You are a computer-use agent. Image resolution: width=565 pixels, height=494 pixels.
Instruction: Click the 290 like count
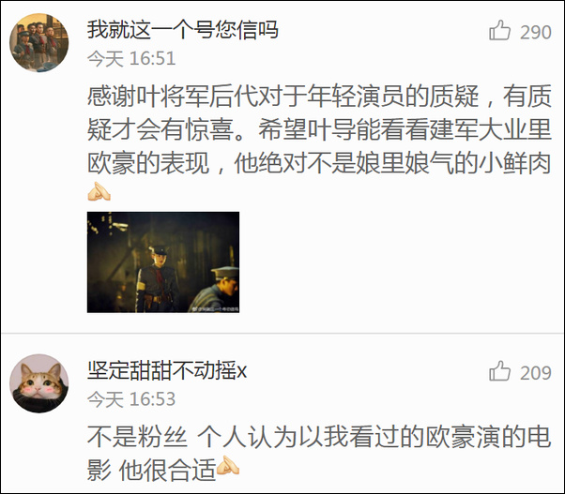coord(536,33)
